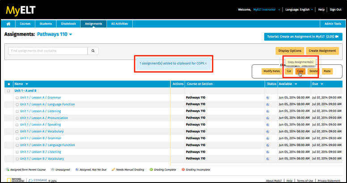347x183 pixels.
Task: Click the Delete button
Action: [313, 71]
